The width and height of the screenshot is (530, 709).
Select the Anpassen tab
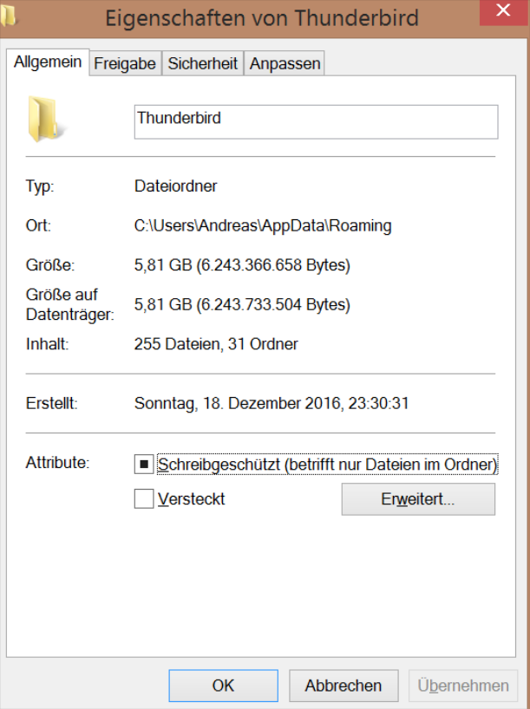point(285,63)
